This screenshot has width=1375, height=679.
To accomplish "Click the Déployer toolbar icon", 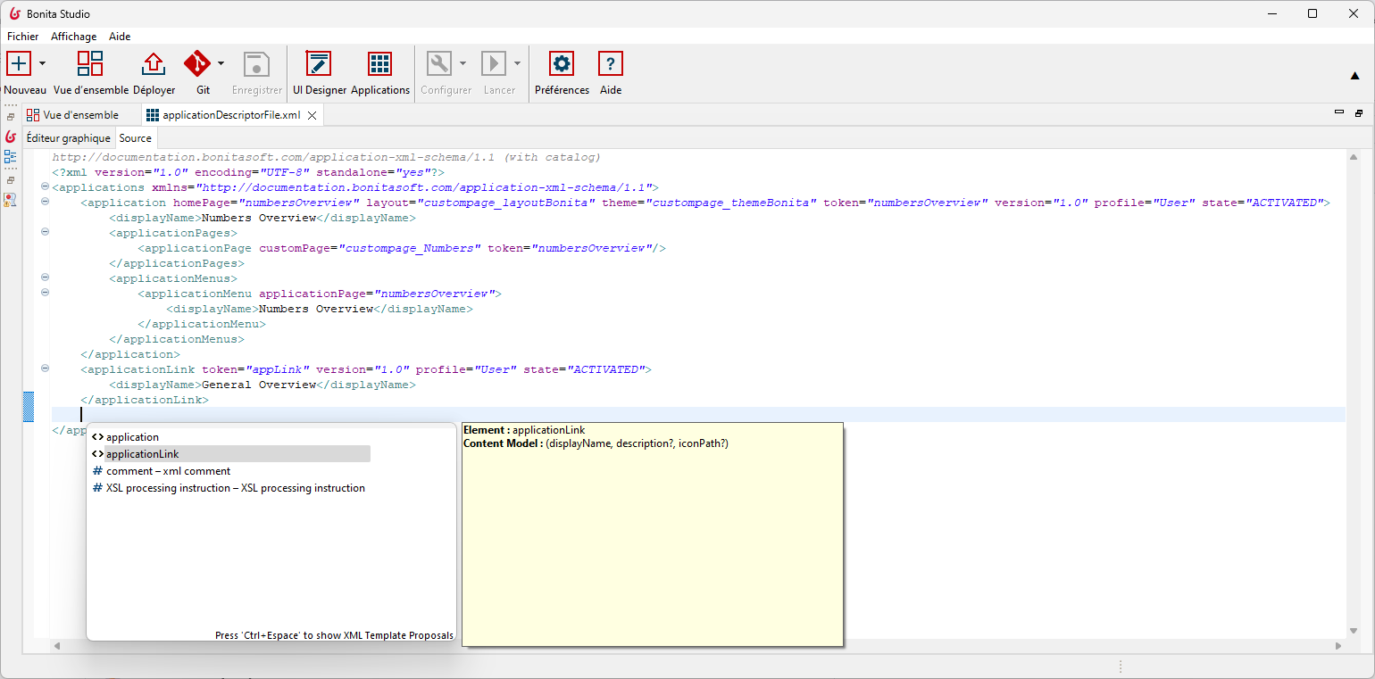I will tap(153, 63).
